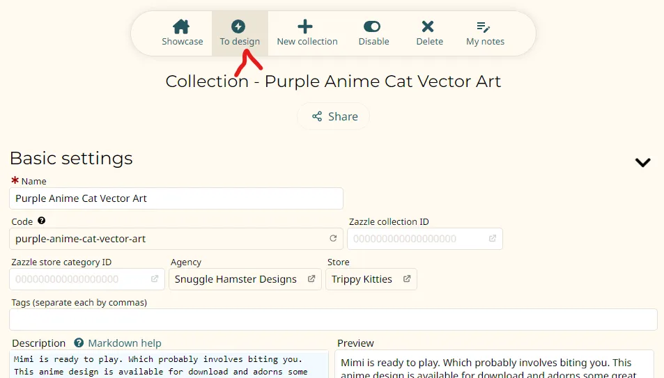This screenshot has height=378, width=664.
Task: Toggle the Disable collection switch
Action: (372, 26)
